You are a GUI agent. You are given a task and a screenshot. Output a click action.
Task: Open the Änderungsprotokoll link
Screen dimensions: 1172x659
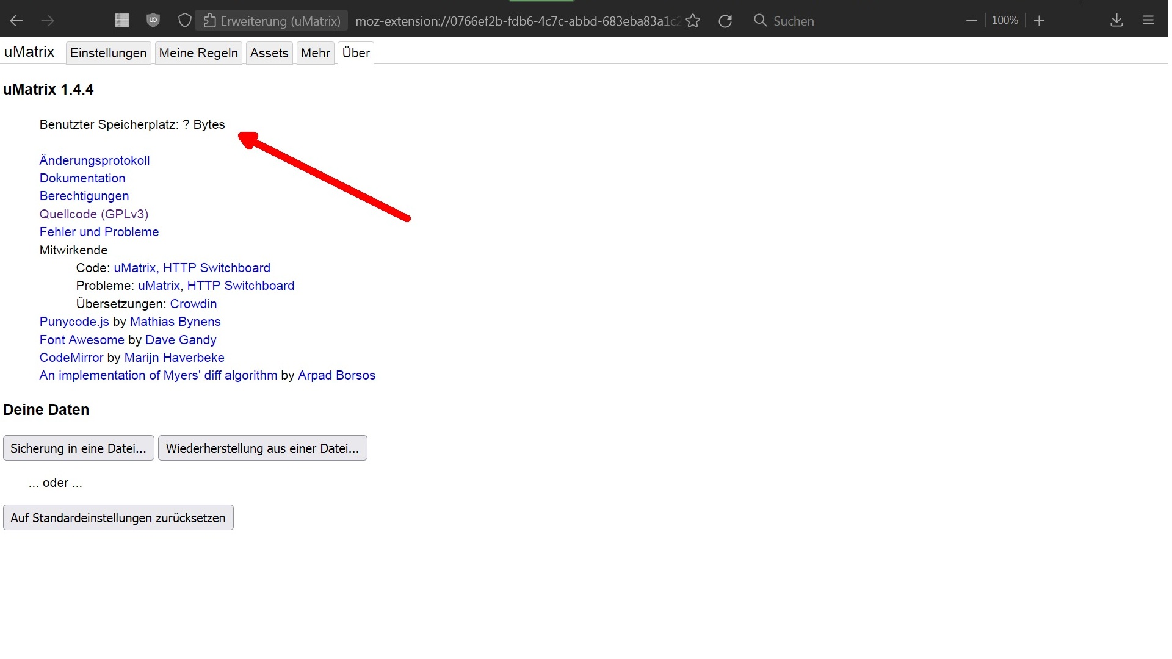(95, 160)
